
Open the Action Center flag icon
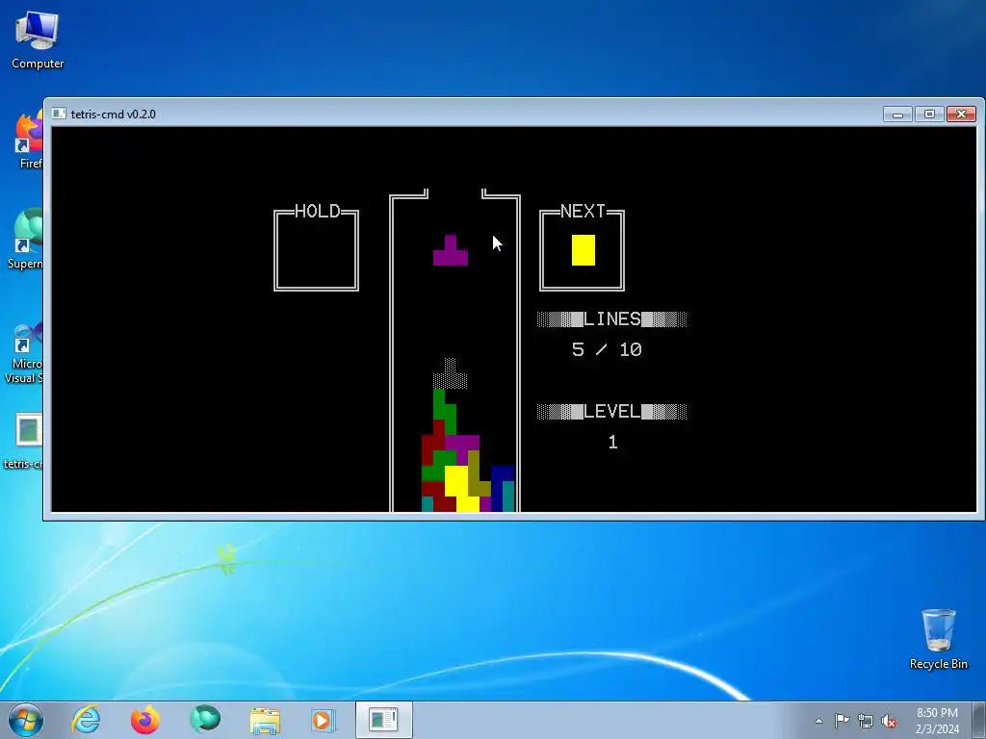pos(842,720)
